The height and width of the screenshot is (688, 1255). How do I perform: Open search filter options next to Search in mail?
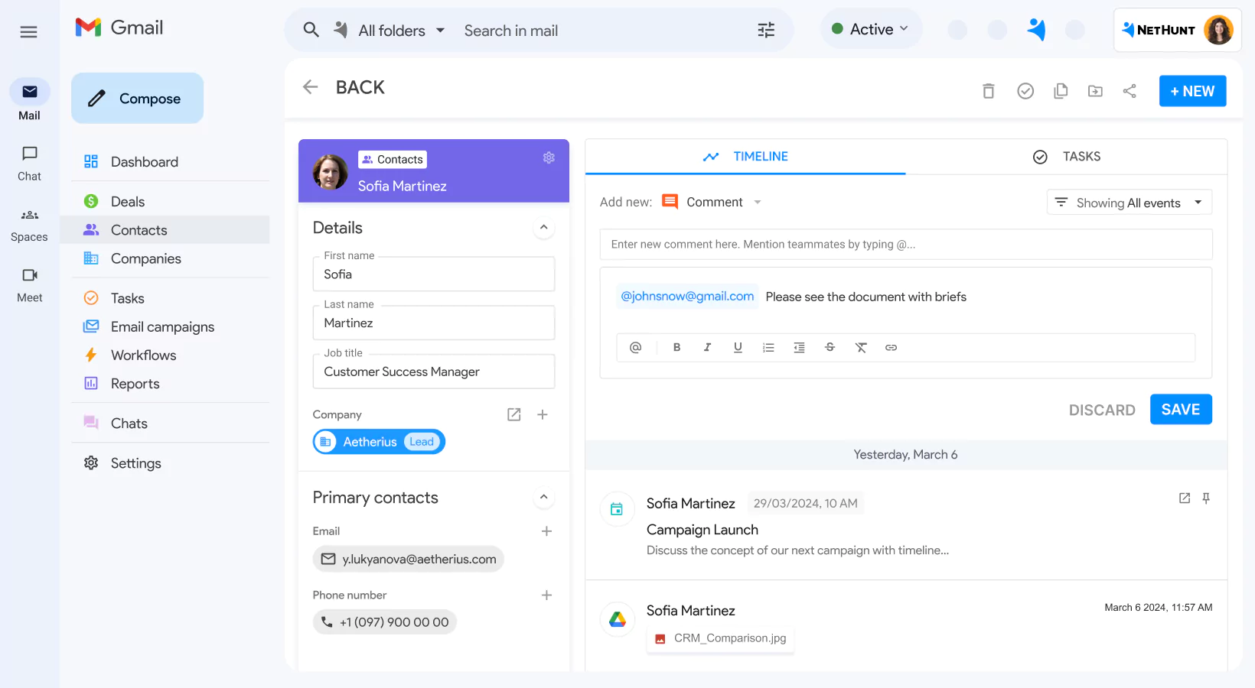765,30
